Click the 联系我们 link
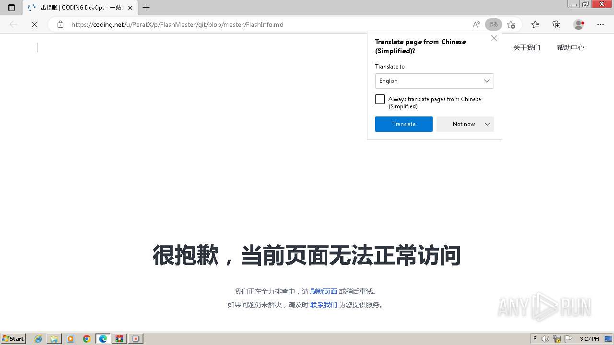 click(324, 305)
